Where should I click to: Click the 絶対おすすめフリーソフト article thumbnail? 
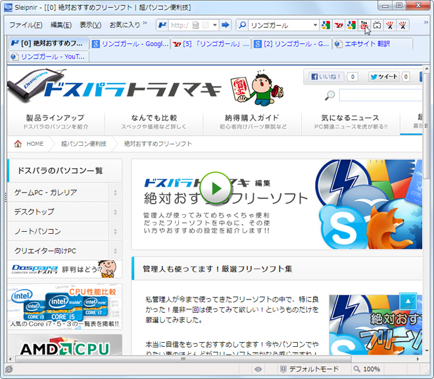click(375, 325)
